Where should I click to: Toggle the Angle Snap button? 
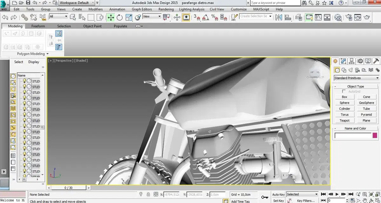click(206, 17)
